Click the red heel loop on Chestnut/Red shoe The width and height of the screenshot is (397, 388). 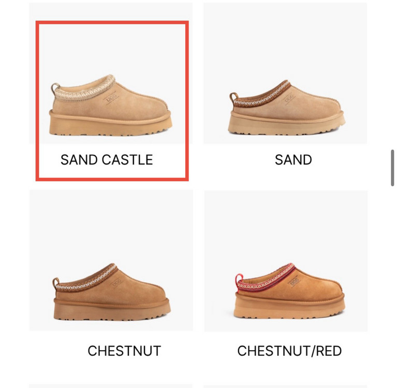click(239, 279)
